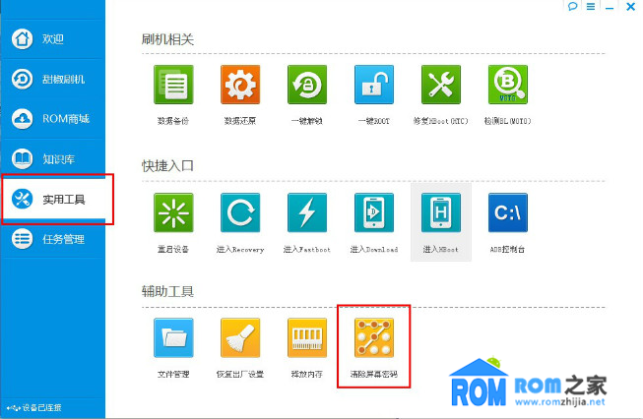
Task: Open the 数据备份 data backup tool
Action: 173,85
